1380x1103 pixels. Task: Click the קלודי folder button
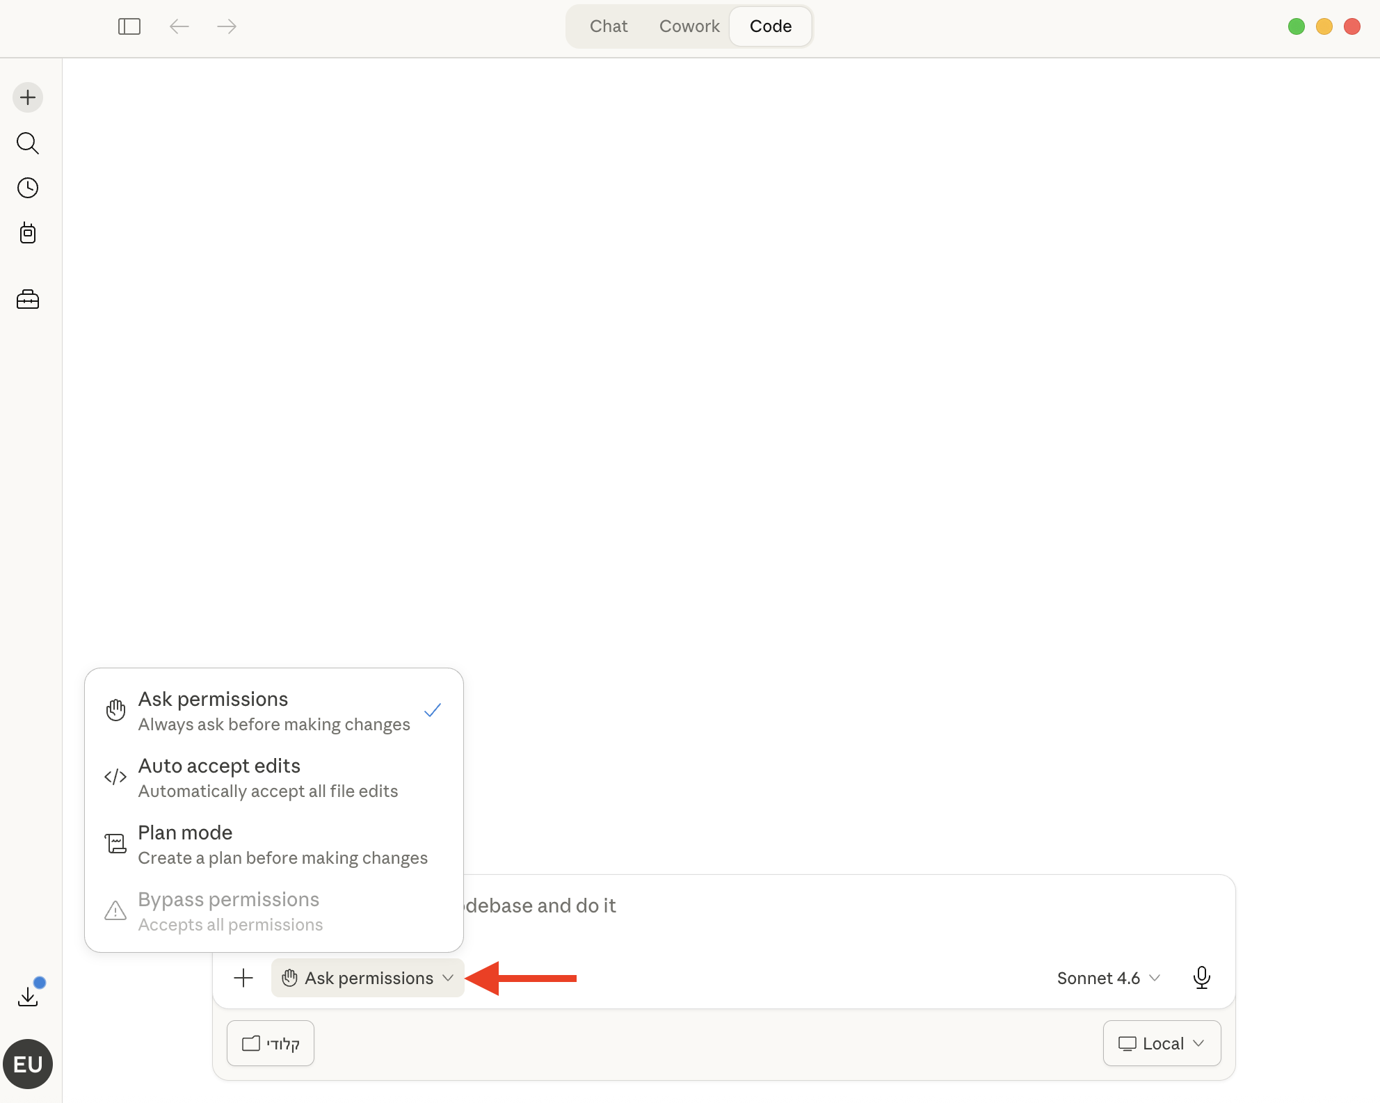[x=271, y=1043]
